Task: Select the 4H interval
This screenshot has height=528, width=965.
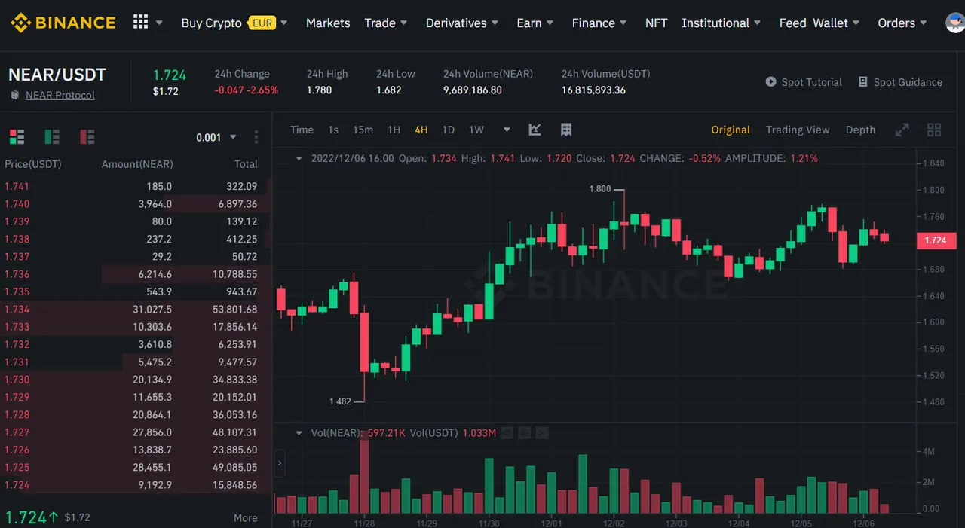Action: [421, 130]
